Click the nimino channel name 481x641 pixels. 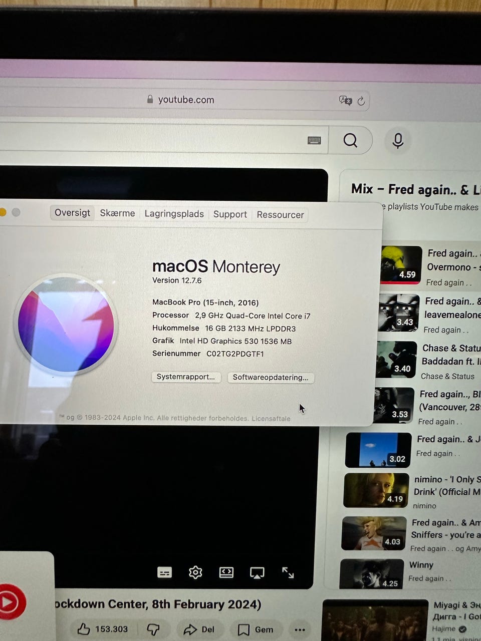[x=425, y=506]
